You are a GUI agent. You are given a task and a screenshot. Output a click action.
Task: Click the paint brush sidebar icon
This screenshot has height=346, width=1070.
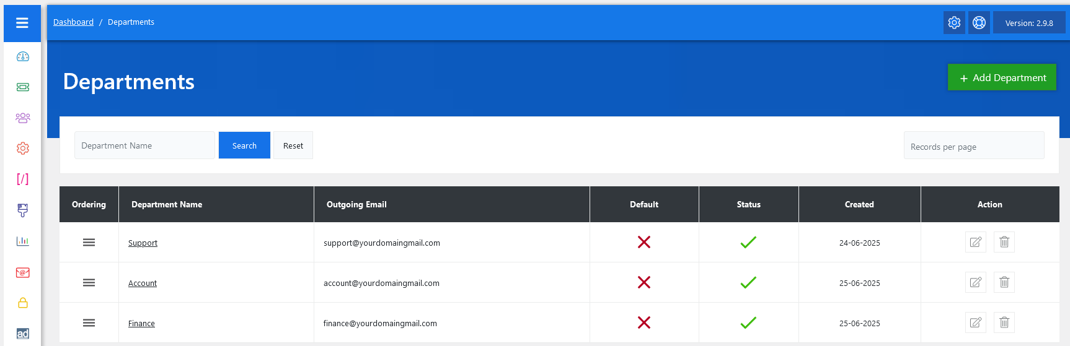23,210
